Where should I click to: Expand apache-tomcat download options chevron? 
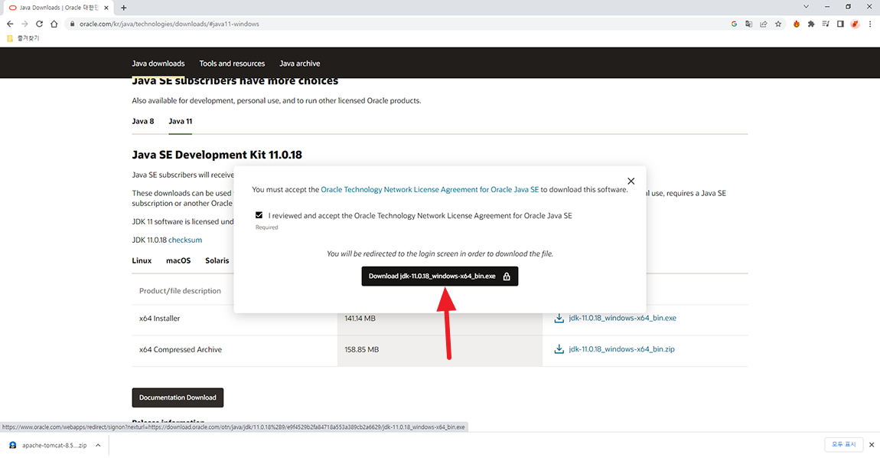point(98,445)
